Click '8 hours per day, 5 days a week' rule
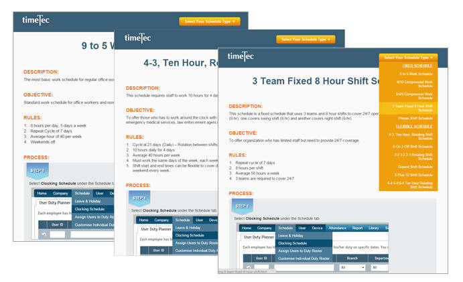The width and height of the screenshot is (463, 282). point(58,125)
